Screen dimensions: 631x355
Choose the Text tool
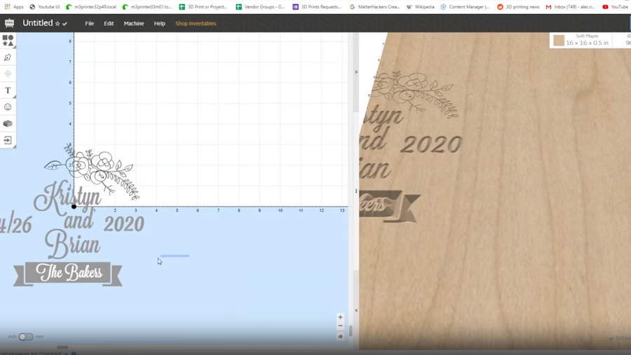click(x=8, y=90)
